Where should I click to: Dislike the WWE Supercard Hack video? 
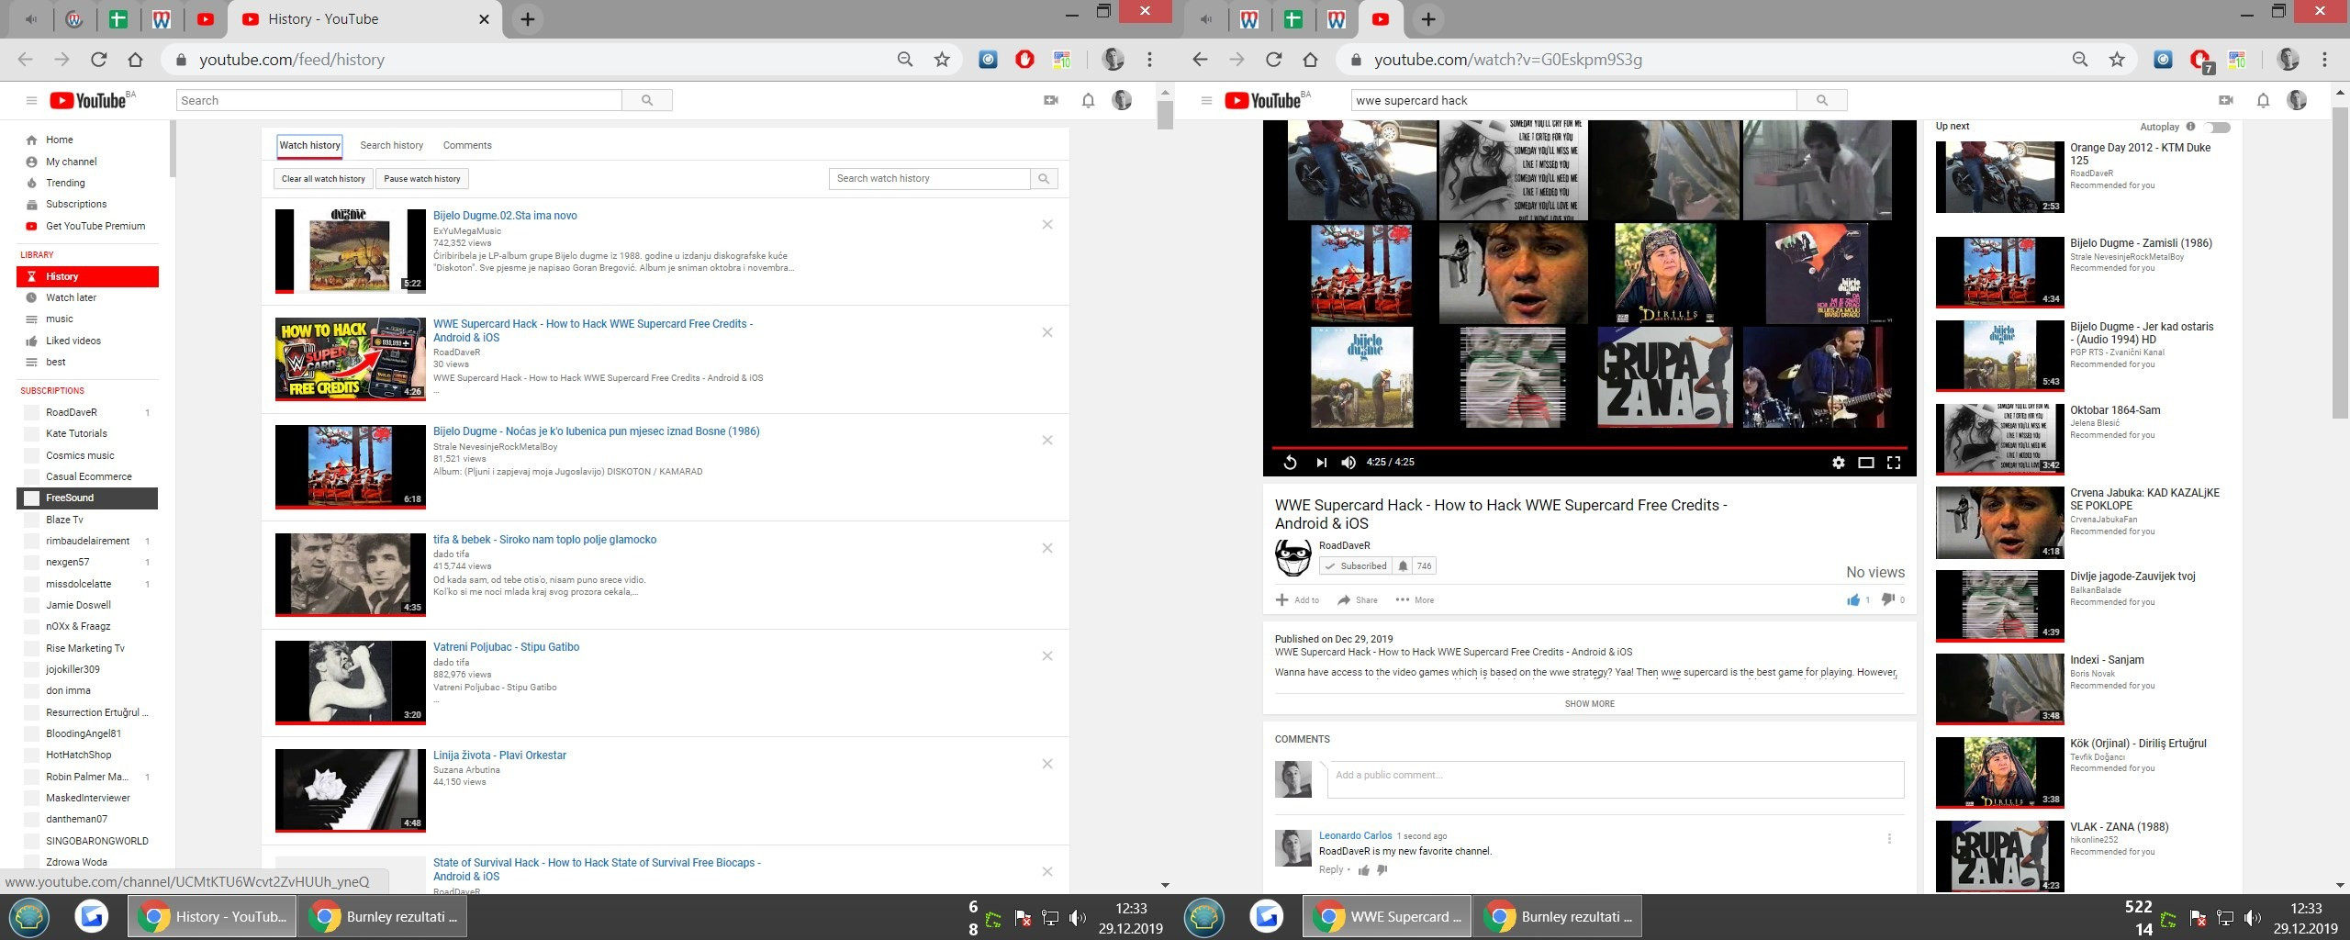point(1887,599)
